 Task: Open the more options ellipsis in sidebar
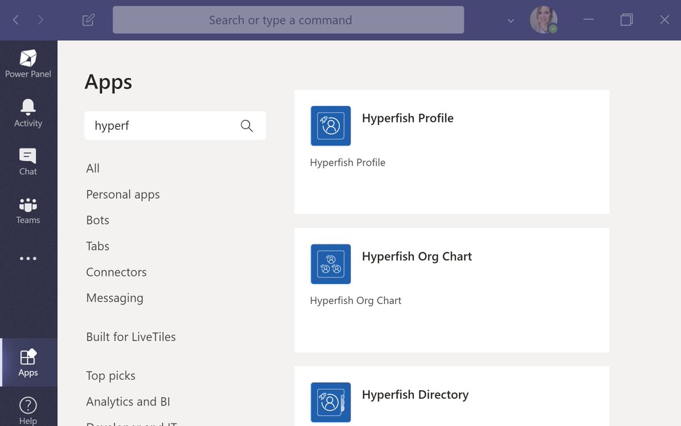[x=28, y=258]
